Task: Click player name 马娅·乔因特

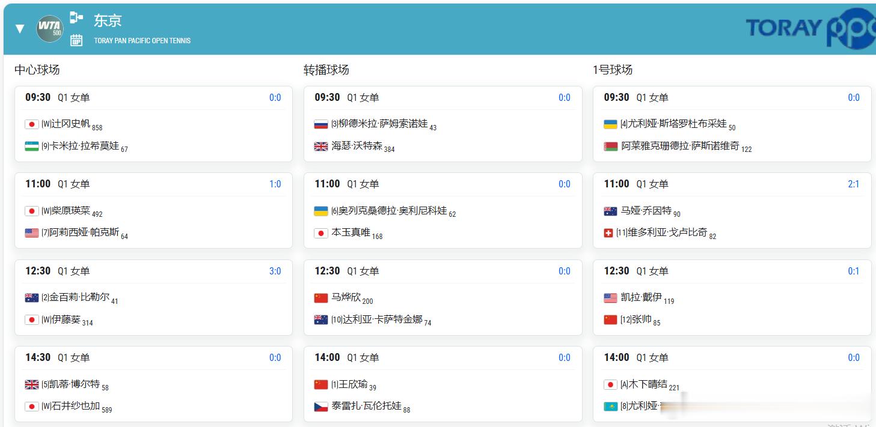Action: tap(646, 210)
